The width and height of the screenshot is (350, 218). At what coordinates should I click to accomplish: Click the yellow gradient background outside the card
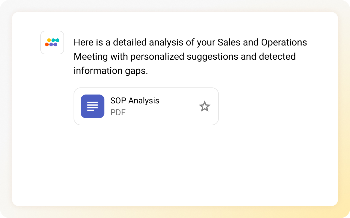click(x=344, y=211)
